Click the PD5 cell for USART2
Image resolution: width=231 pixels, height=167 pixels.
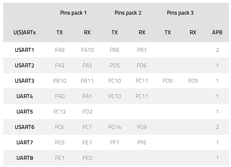(115, 66)
